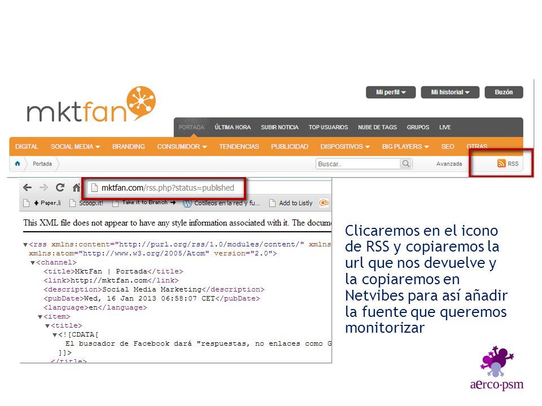Image resolution: width=542 pixels, height=406 pixels.
Task: Select the LIVE tab
Action: point(445,127)
